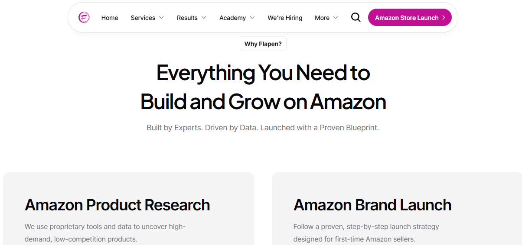Click the arrow on Amazon Store Launch

(x=444, y=18)
